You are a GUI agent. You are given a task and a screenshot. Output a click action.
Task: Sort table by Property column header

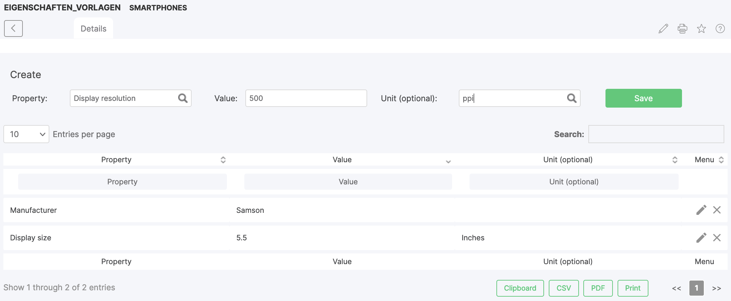(x=116, y=160)
